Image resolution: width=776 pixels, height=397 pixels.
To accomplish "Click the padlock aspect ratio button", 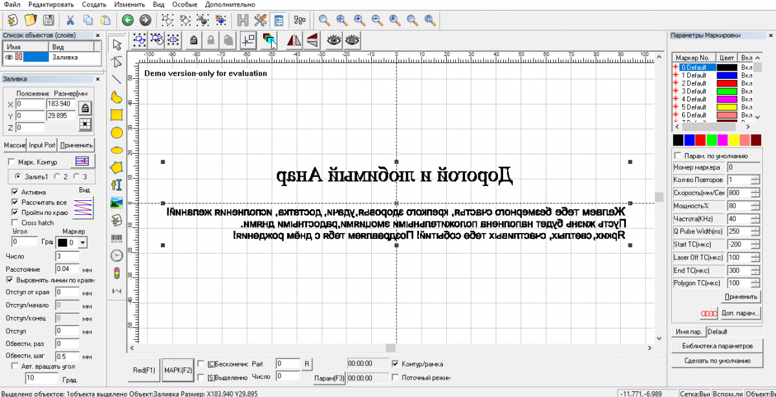I will click(85, 107).
